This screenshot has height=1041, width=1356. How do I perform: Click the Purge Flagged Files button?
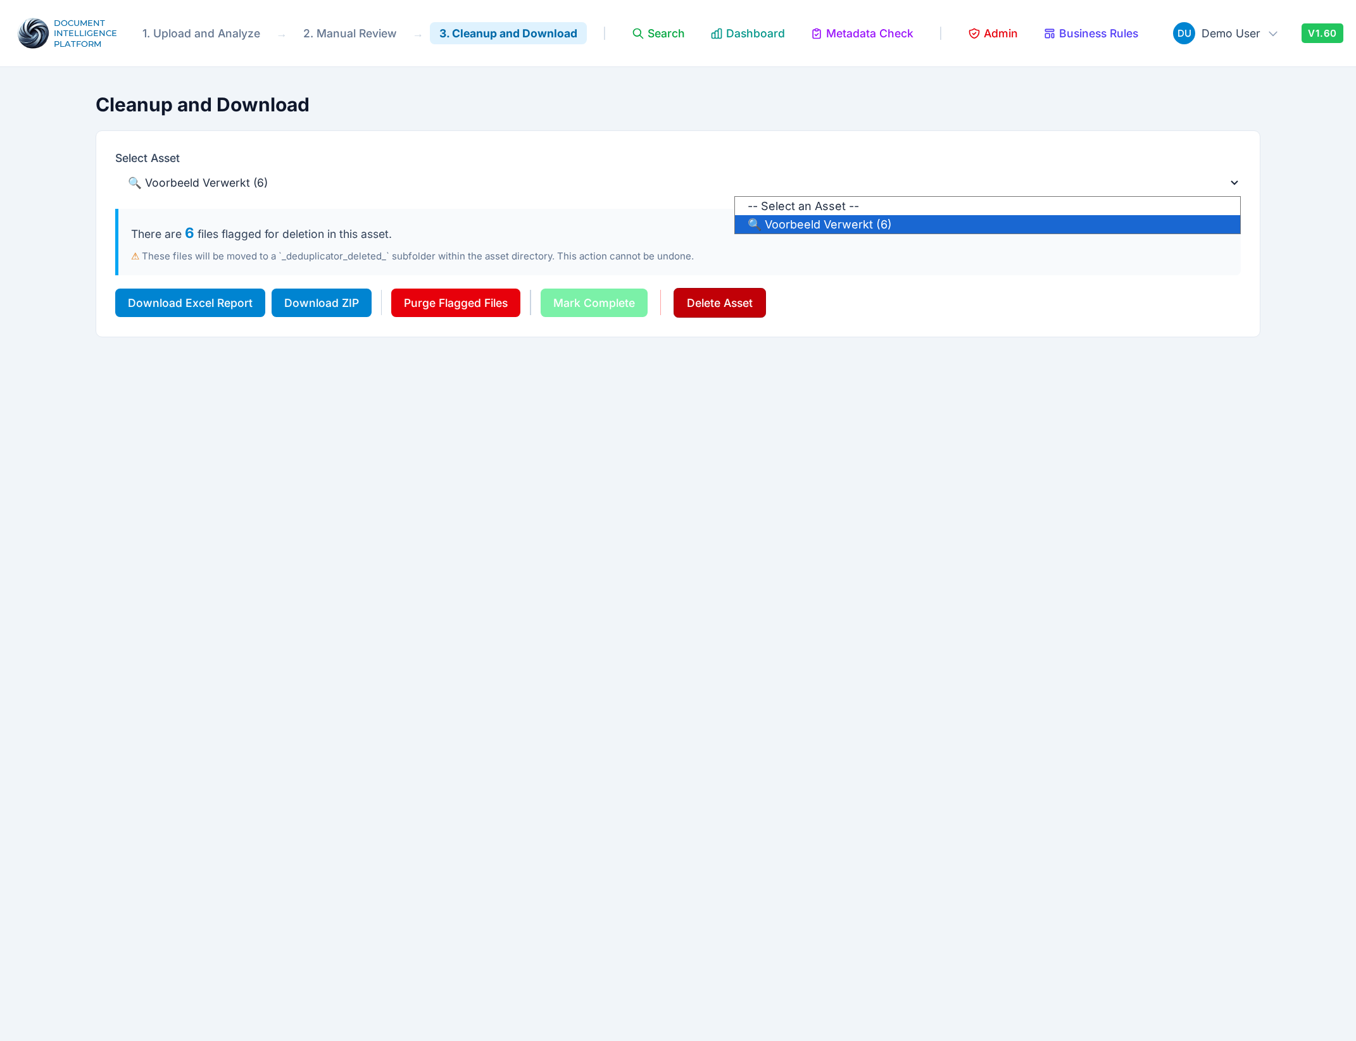pyautogui.click(x=455, y=303)
